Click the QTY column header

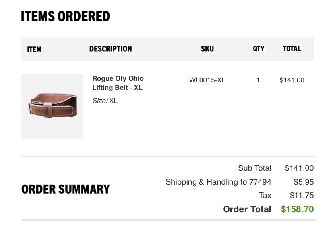(258, 49)
